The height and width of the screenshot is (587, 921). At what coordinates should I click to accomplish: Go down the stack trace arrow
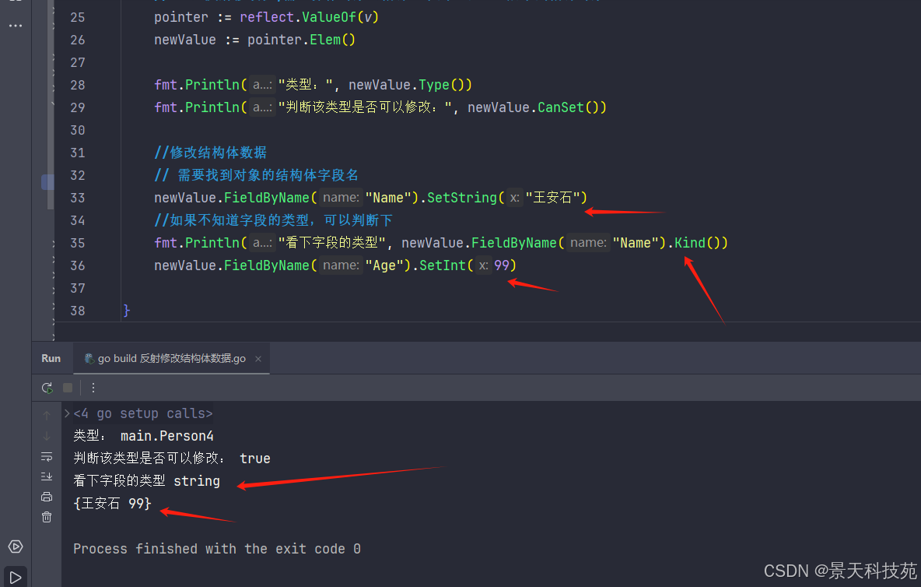click(x=47, y=436)
